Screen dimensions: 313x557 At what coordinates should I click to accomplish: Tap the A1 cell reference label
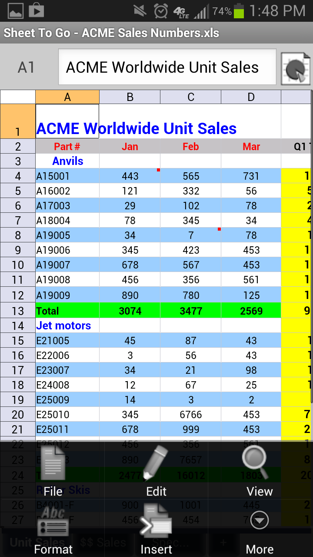[x=26, y=67]
